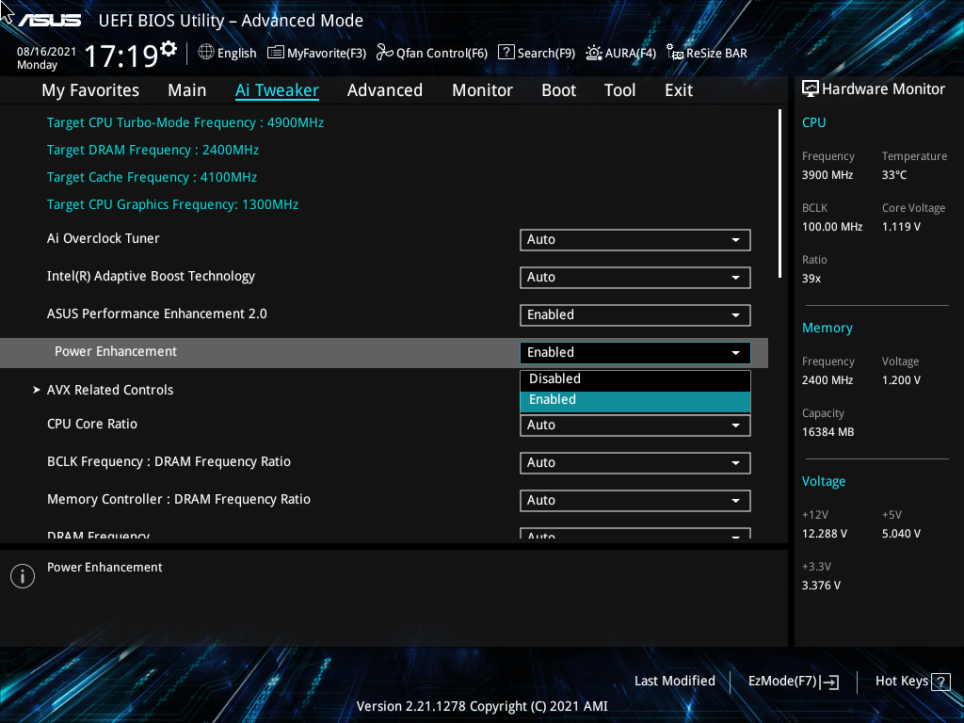Switch to the Advanced tab
964x723 pixels.
385,90
